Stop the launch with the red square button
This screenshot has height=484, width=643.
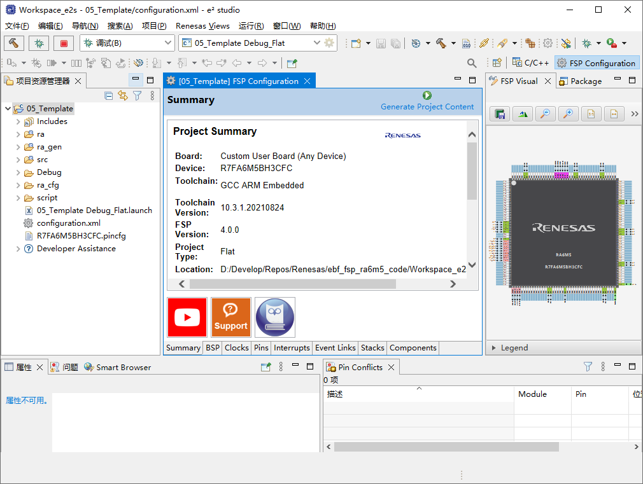[64, 43]
